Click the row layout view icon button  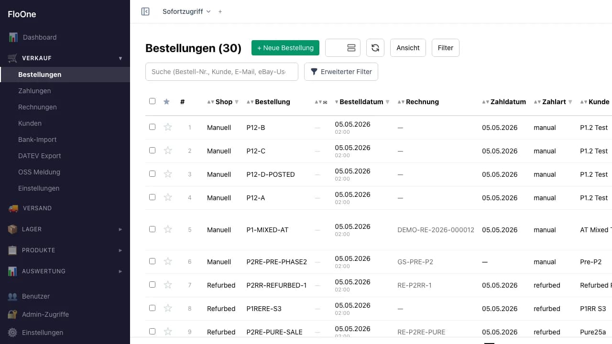(351, 48)
